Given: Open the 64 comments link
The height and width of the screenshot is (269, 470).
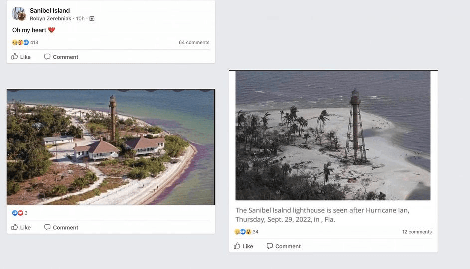Looking at the screenshot, I should 194,43.
